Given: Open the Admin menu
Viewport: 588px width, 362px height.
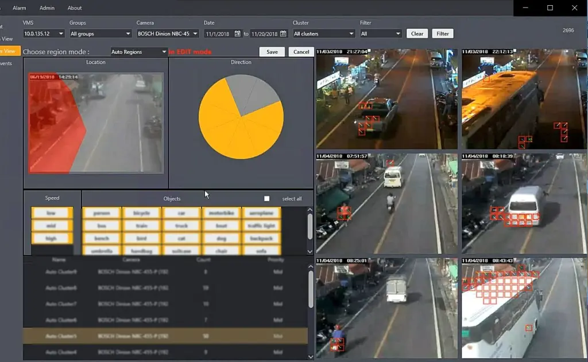Looking at the screenshot, I should pyautogui.click(x=47, y=8).
